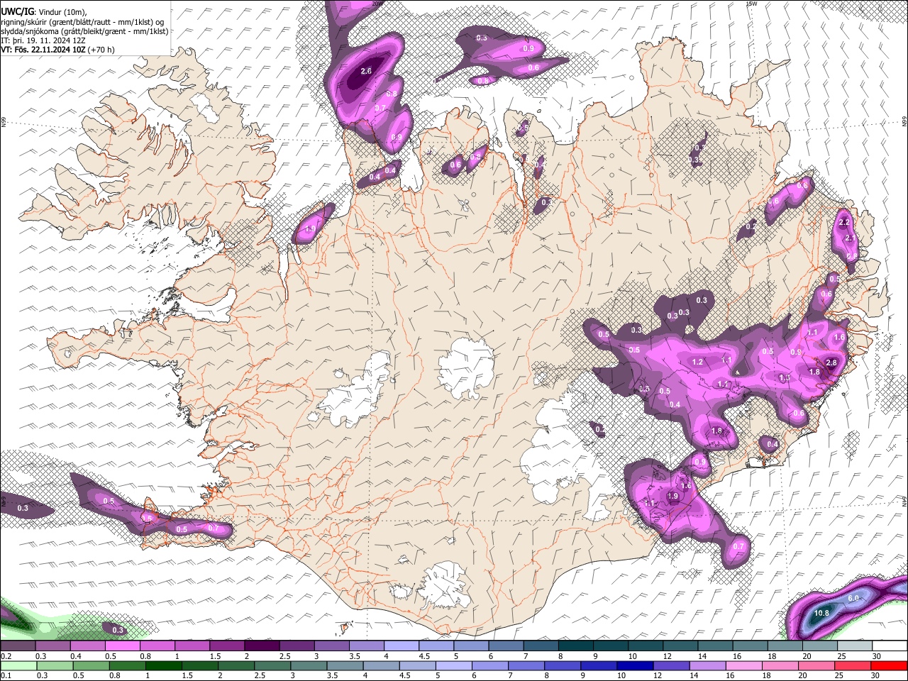Click the 2.6 precipitation value north of Iceland
The width and height of the screenshot is (908, 681).
[x=366, y=71]
